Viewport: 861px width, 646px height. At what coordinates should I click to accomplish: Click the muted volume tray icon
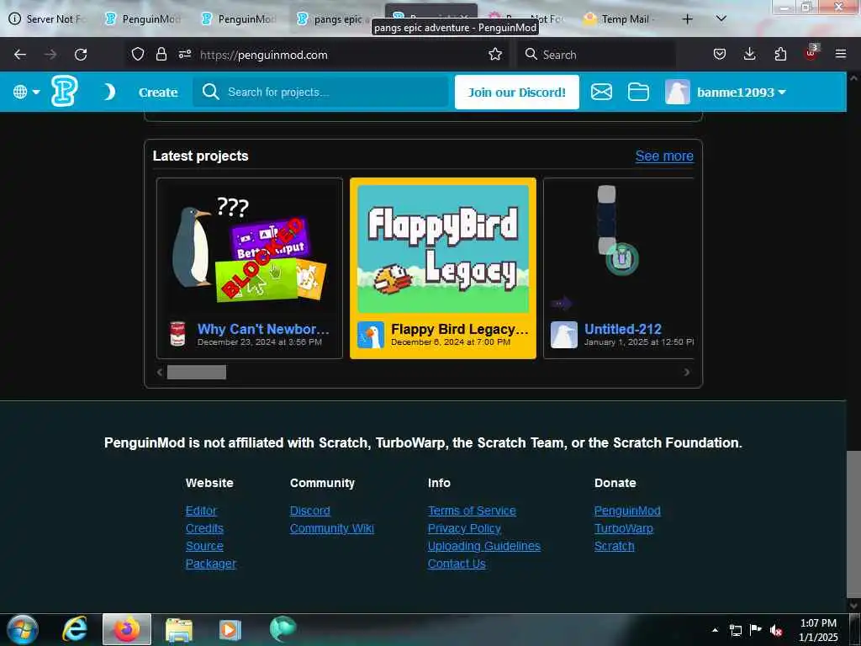tap(775, 630)
